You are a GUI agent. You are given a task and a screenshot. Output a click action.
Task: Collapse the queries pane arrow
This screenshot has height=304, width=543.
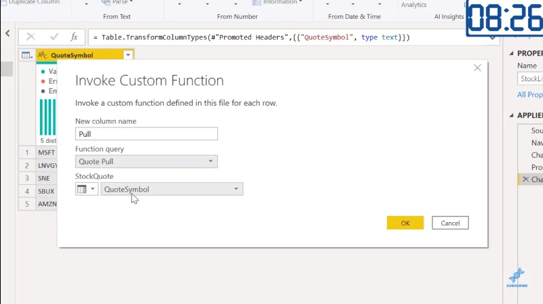(7, 33)
